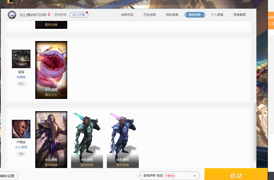Select the 我的皮肤 tab
This screenshot has width=274, height=180.
(195, 15)
